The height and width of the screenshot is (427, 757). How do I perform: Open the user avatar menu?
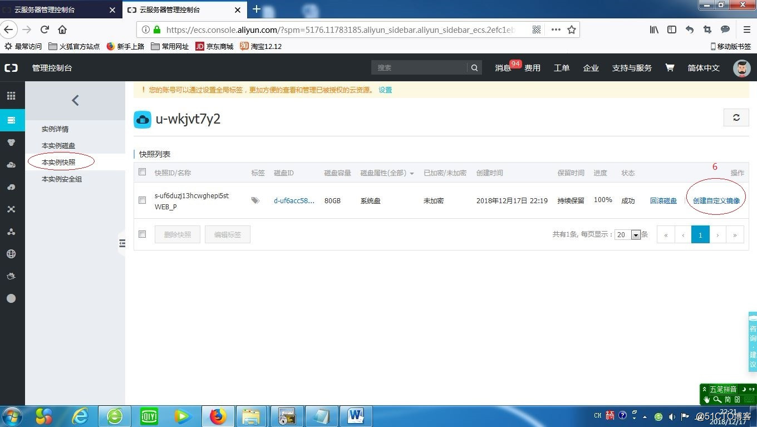click(741, 68)
